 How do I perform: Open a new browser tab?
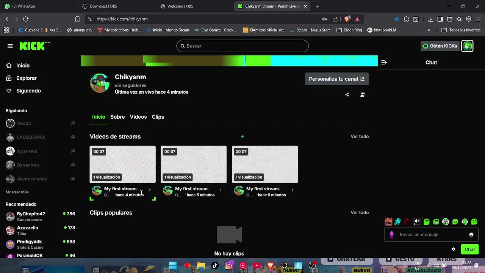click(317, 6)
